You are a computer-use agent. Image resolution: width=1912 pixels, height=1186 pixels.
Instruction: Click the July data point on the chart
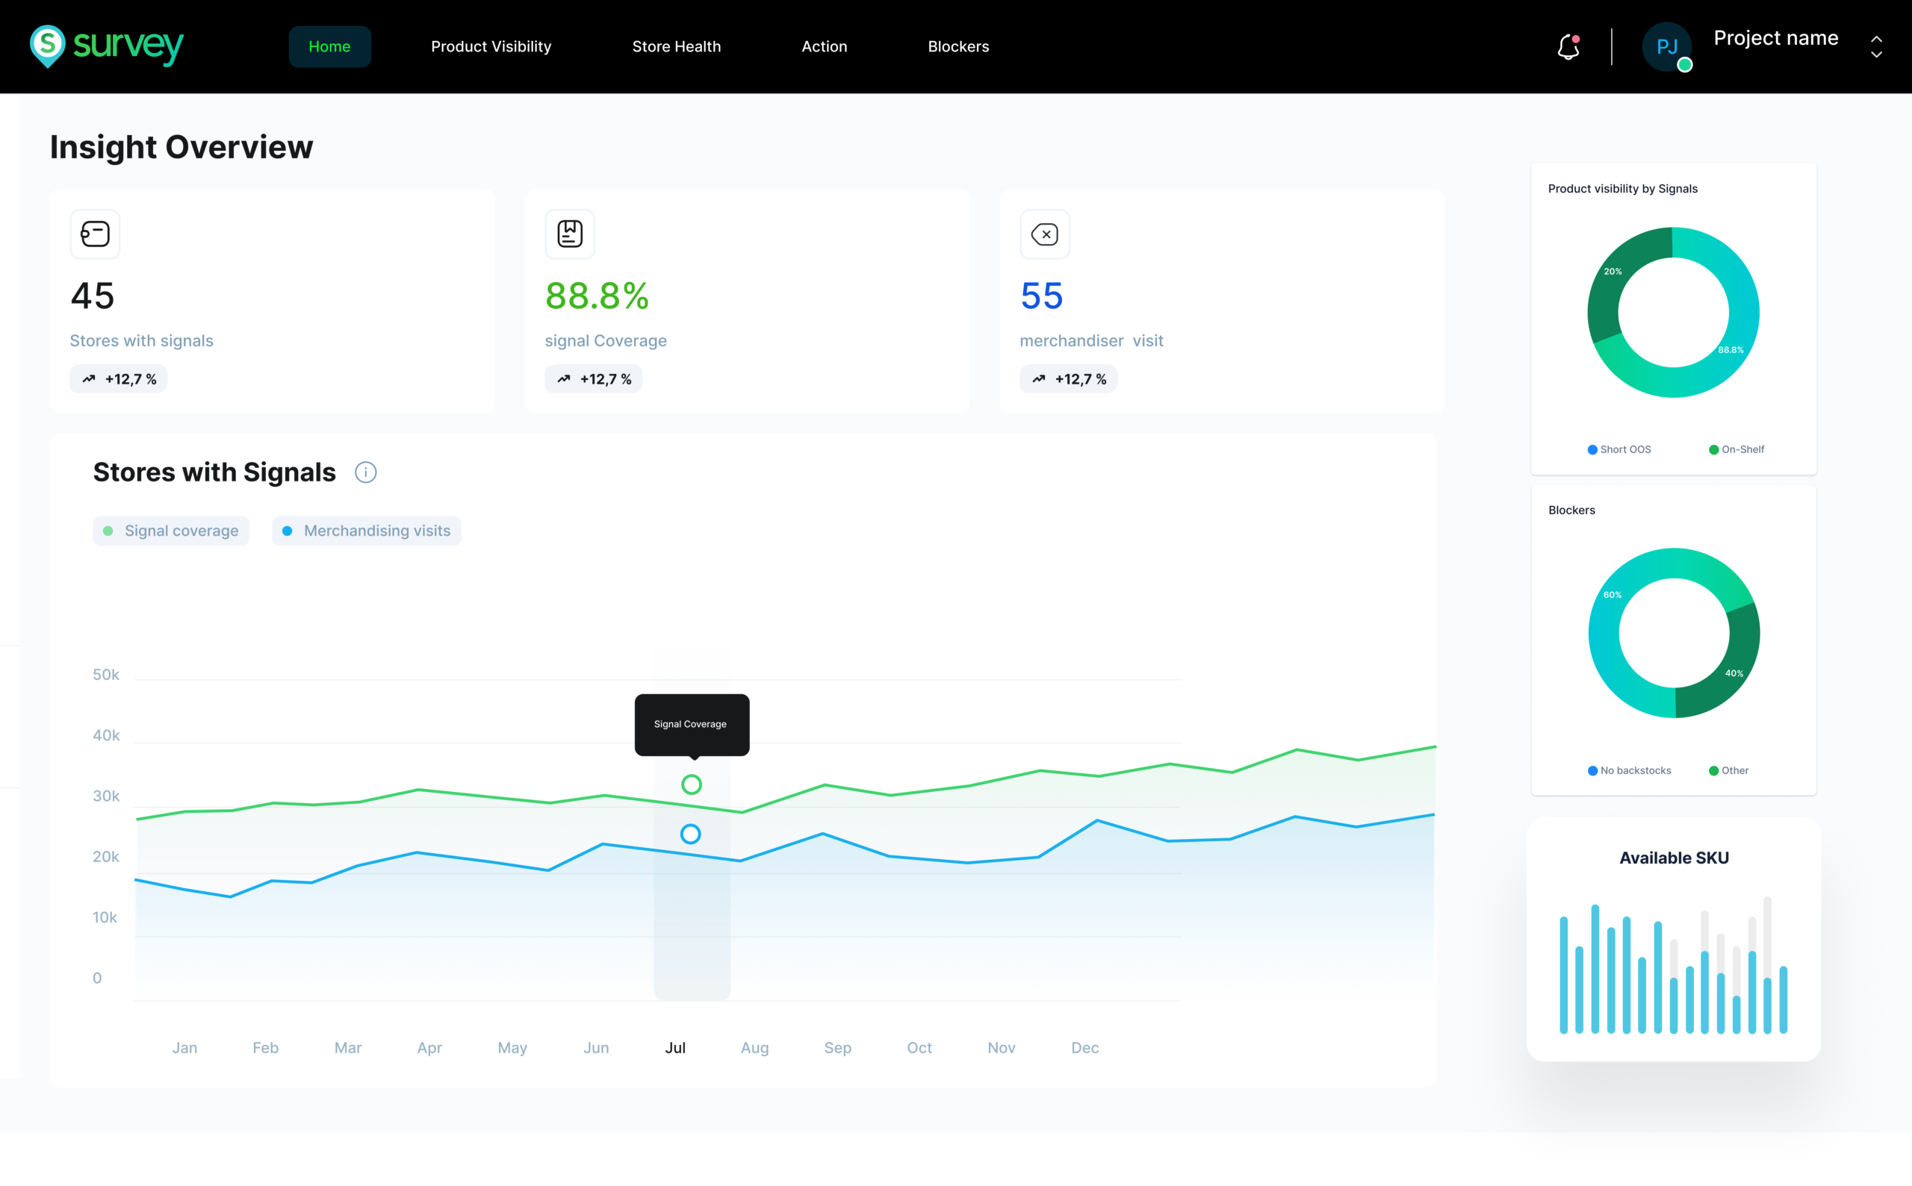(x=691, y=784)
